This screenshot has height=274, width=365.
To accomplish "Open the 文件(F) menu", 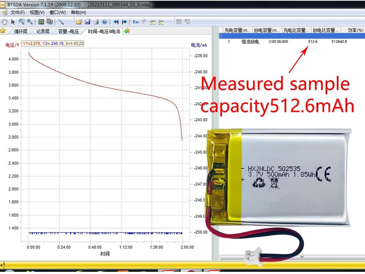I will tap(17, 12).
